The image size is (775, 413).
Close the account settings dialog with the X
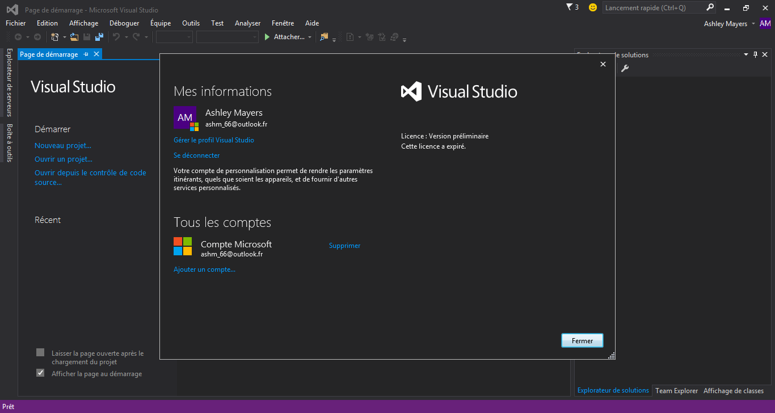(x=603, y=64)
